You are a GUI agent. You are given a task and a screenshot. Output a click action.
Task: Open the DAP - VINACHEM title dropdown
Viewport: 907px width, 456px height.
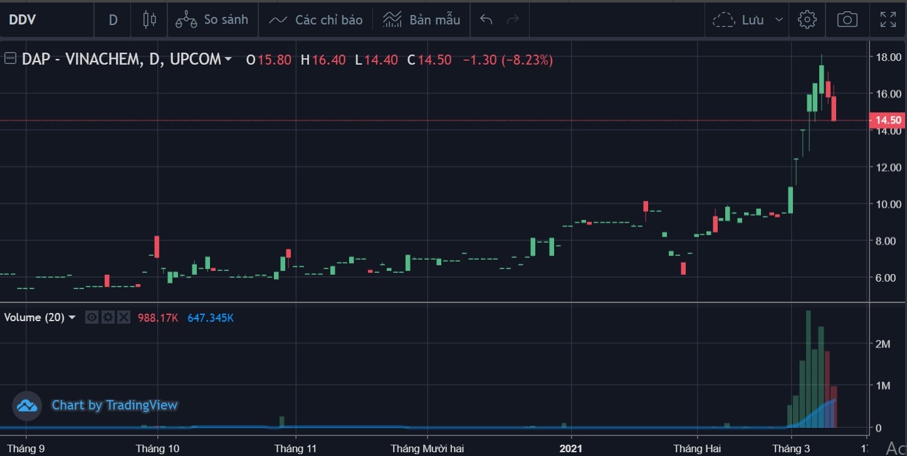click(x=228, y=59)
